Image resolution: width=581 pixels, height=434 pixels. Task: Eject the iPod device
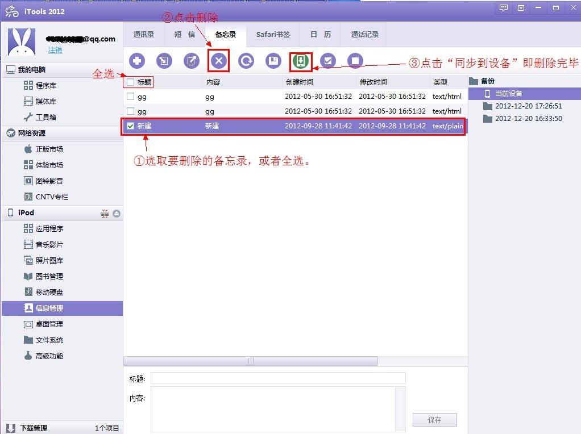pos(117,214)
